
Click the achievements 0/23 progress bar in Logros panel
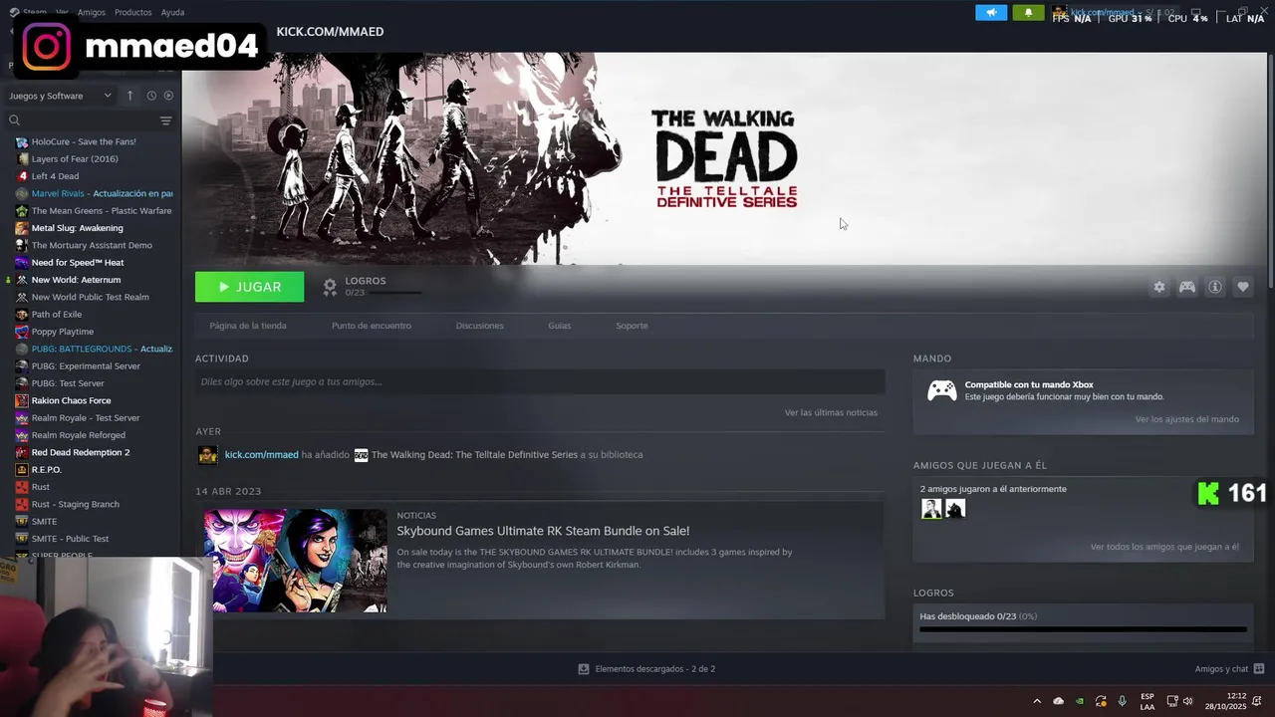1083,629
